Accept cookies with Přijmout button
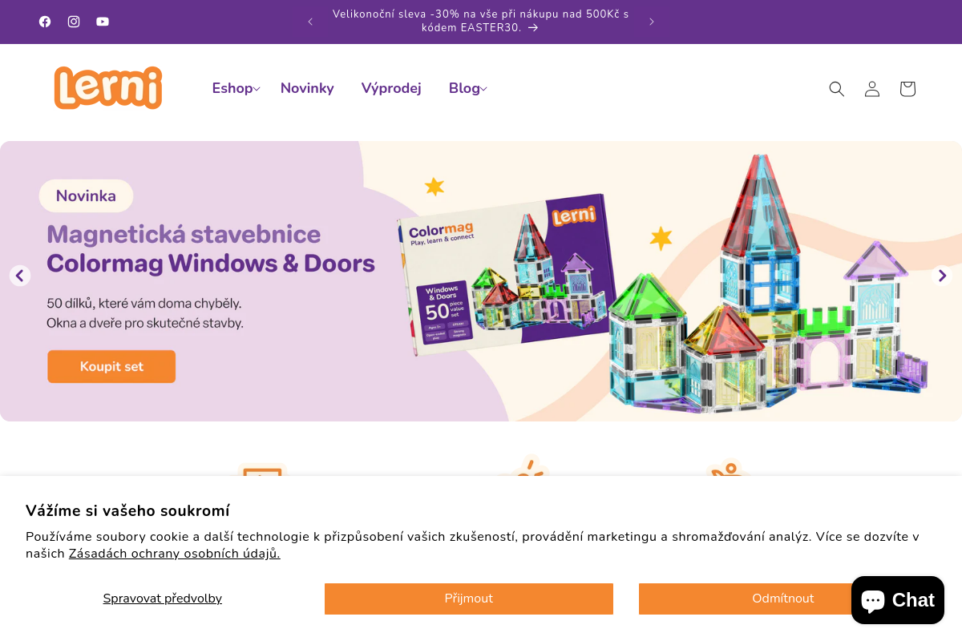This screenshot has height=641, width=962. click(469, 599)
